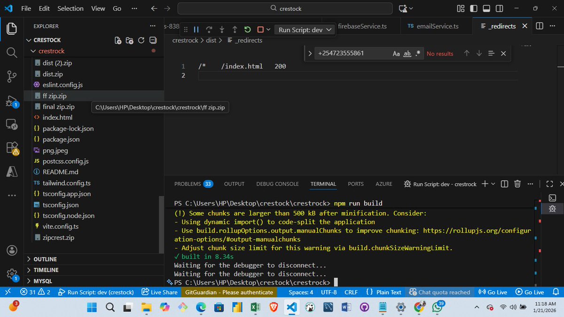This screenshot has height=317, width=564.
Task: Click the New File icon in Explorer
Action: point(118,40)
